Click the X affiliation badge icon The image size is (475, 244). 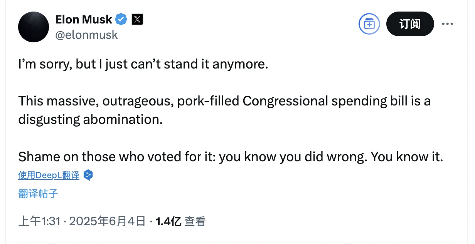point(137,19)
